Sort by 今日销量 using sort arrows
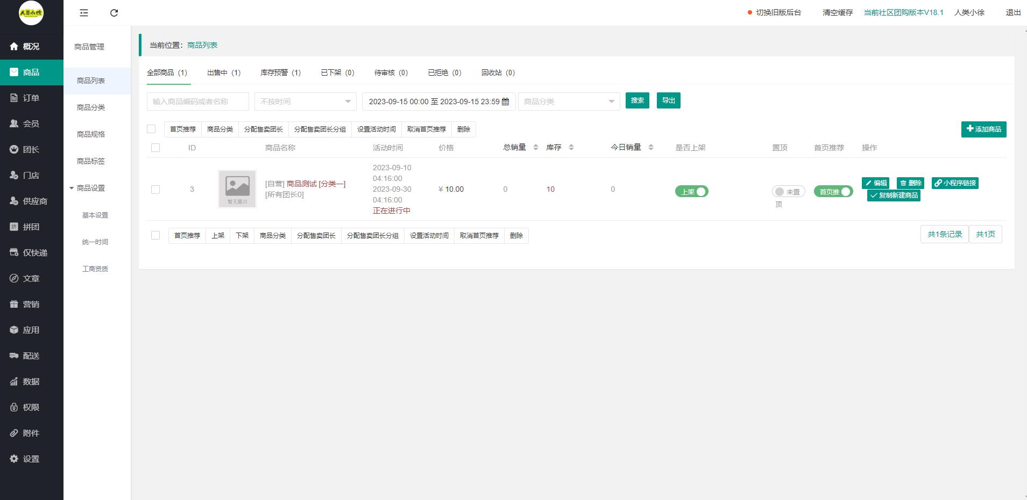This screenshot has width=1027, height=500. point(651,147)
